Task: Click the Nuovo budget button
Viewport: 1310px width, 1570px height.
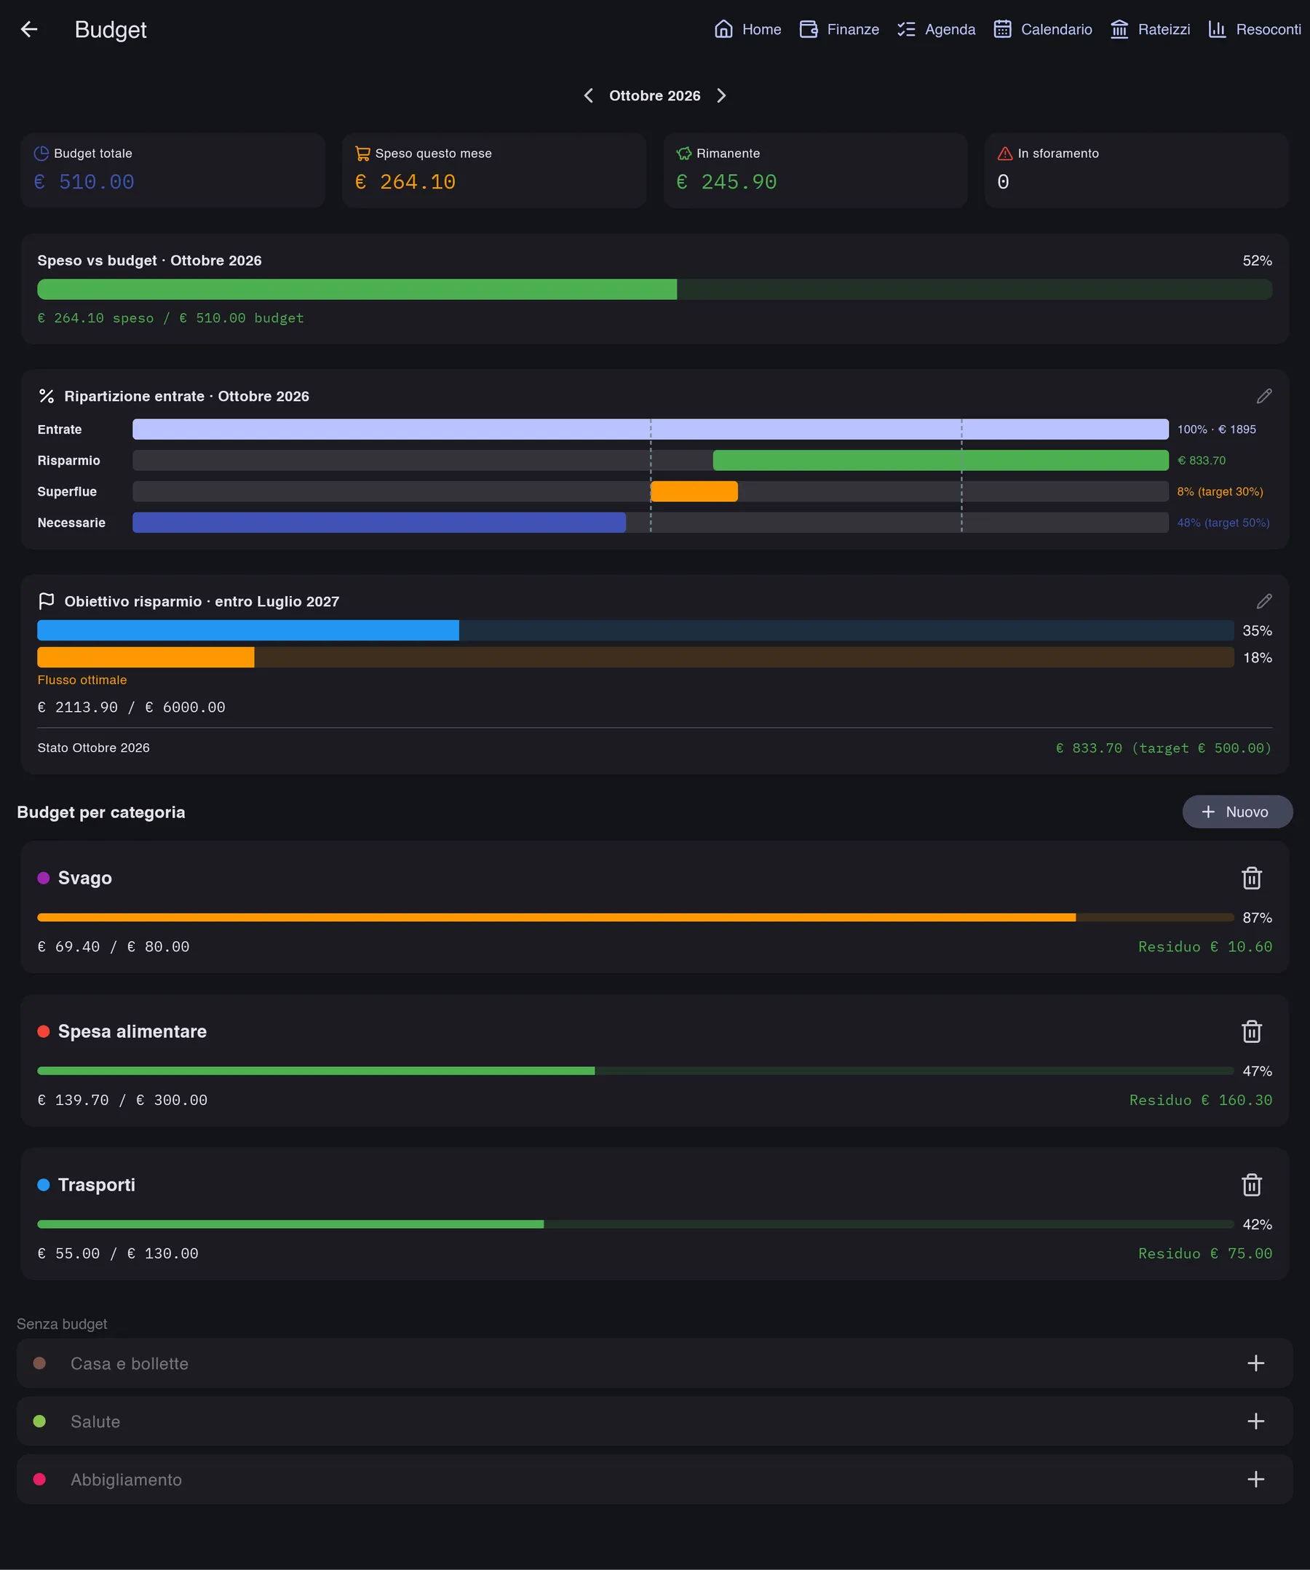Action: click(x=1236, y=812)
